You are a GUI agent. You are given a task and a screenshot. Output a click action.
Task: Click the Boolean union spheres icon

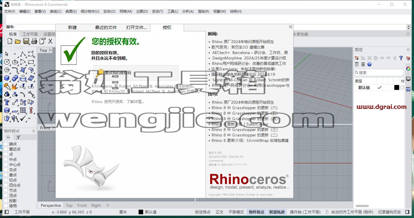[15, 78]
